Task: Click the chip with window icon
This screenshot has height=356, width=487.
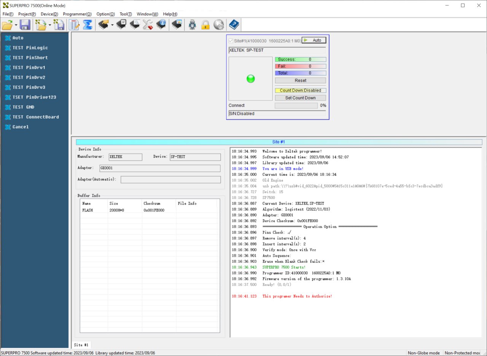Action: [121, 25]
